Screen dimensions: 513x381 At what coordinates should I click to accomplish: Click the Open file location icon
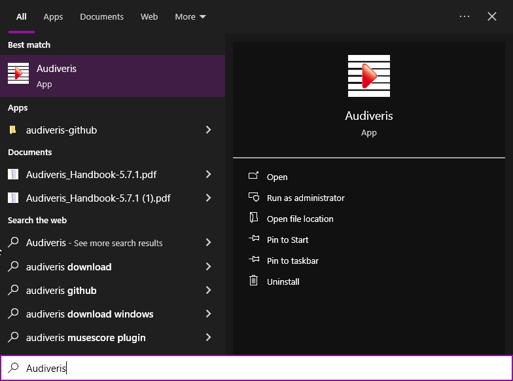pos(254,219)
